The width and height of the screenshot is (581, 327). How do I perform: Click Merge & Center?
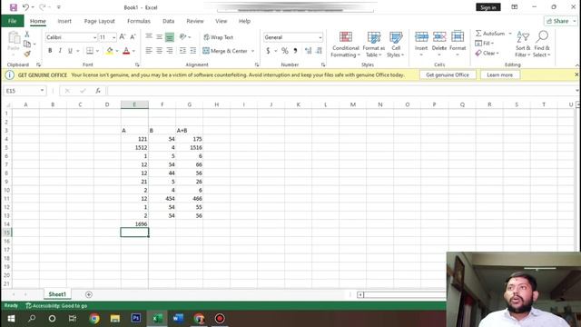coord(225,51)
